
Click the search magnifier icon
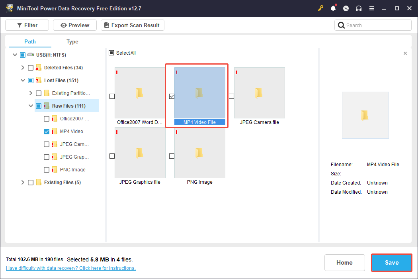click(341, 25)
